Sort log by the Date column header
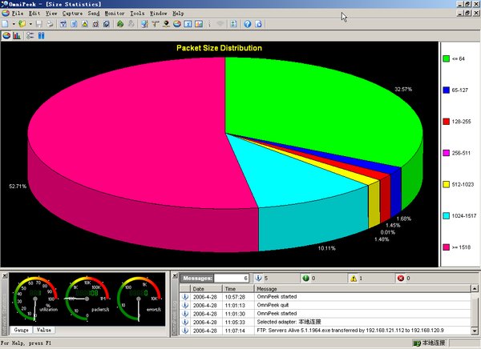481x349 pixels. coord(206,289)
